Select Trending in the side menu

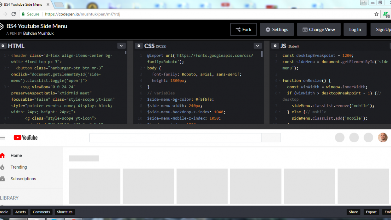(x=19, y=167)
